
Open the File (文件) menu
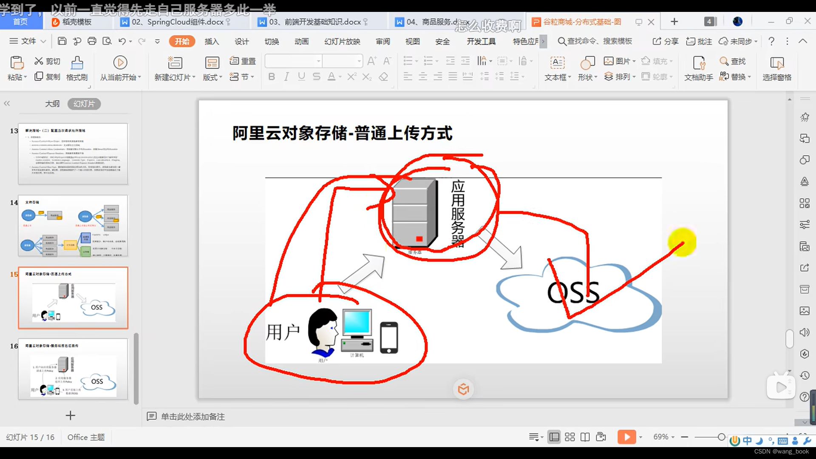28,41
